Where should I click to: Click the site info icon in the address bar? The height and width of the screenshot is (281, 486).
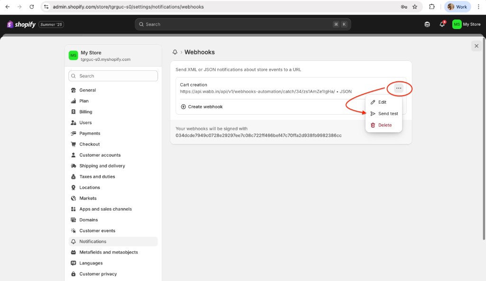point(46,7)
